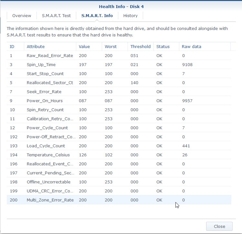
Task: Select the Temperature_Celsius row
Action: click(x=119, y=155)
